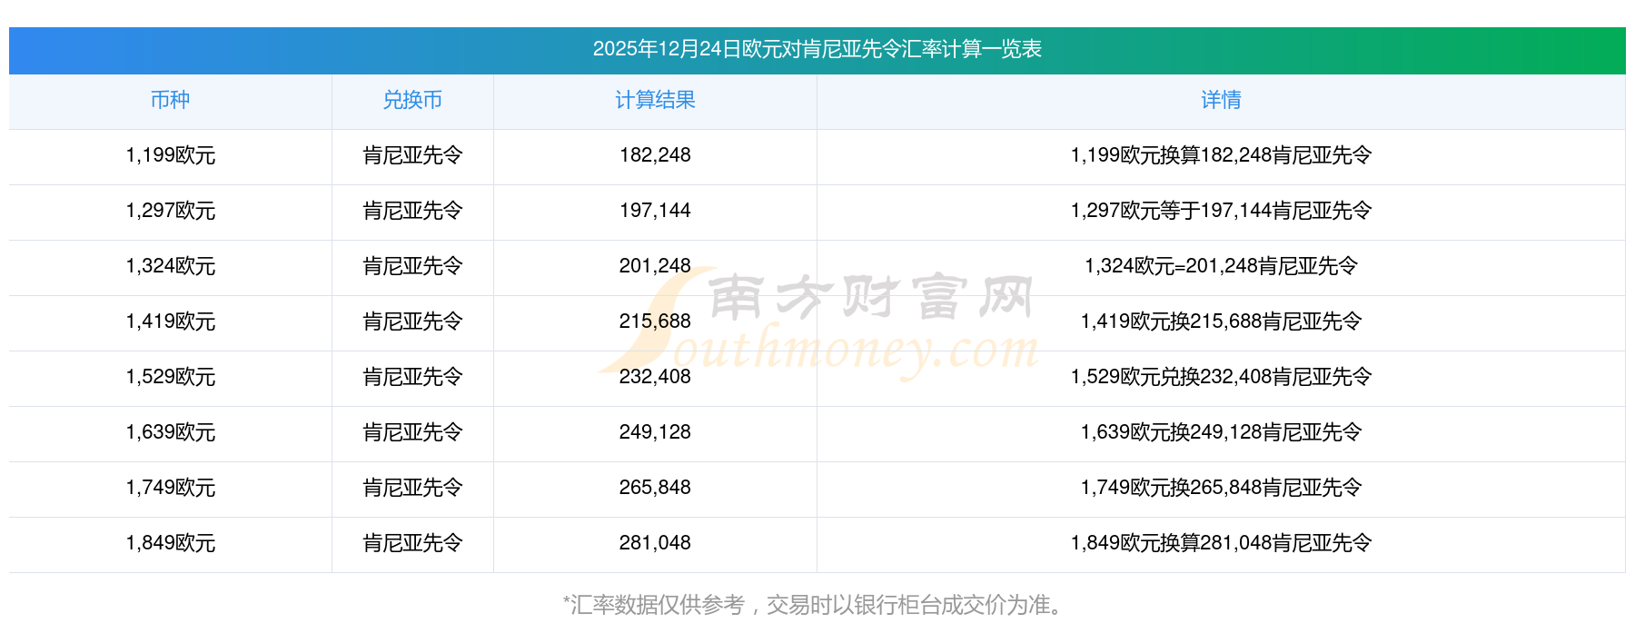Image resolution: width=1635 pixels, height=633 pixels.
Task: Click 肯尼亚先令 in the 1,199欧元 row
Action: click(x=412, y=155)
